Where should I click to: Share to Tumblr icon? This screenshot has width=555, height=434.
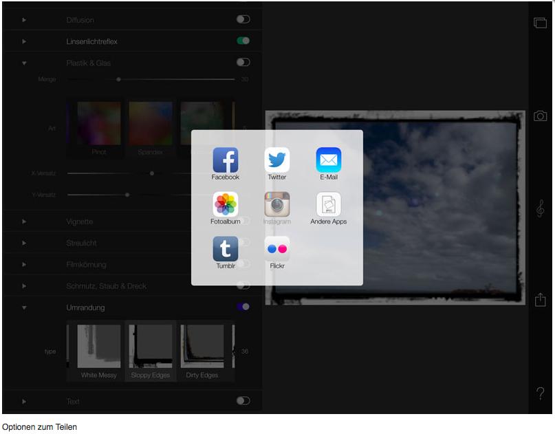[x=225, y=249]
